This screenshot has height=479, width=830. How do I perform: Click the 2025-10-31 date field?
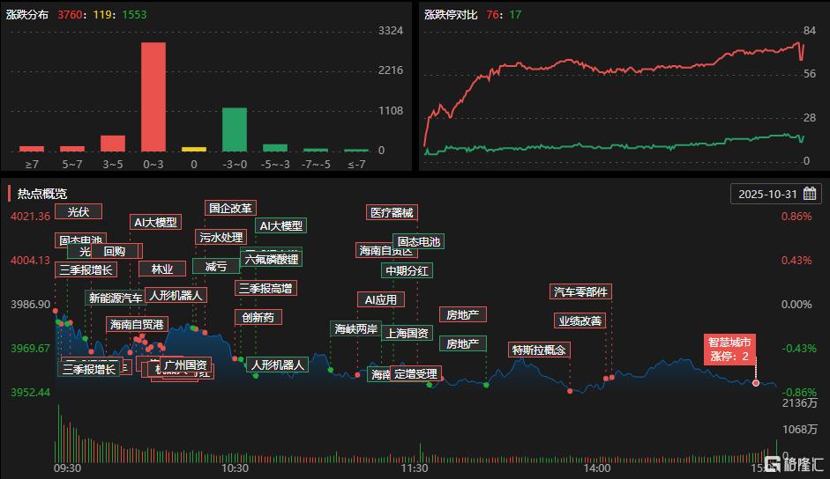pos(767,194)
